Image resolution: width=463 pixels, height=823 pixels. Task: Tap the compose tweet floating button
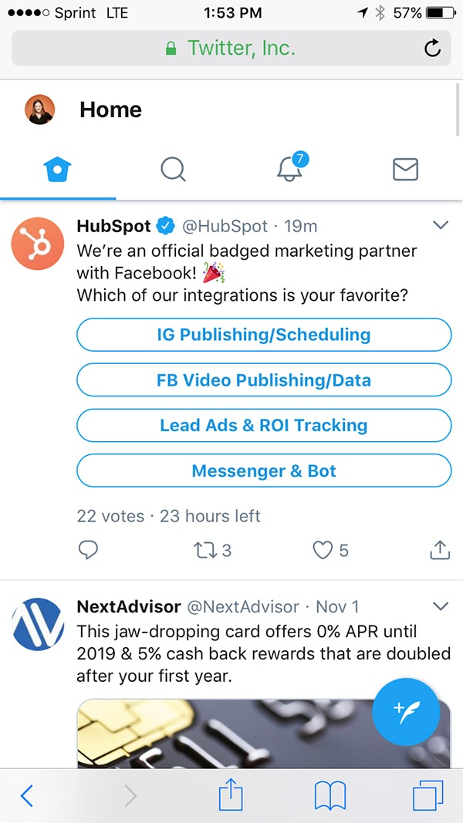[406, 711]
